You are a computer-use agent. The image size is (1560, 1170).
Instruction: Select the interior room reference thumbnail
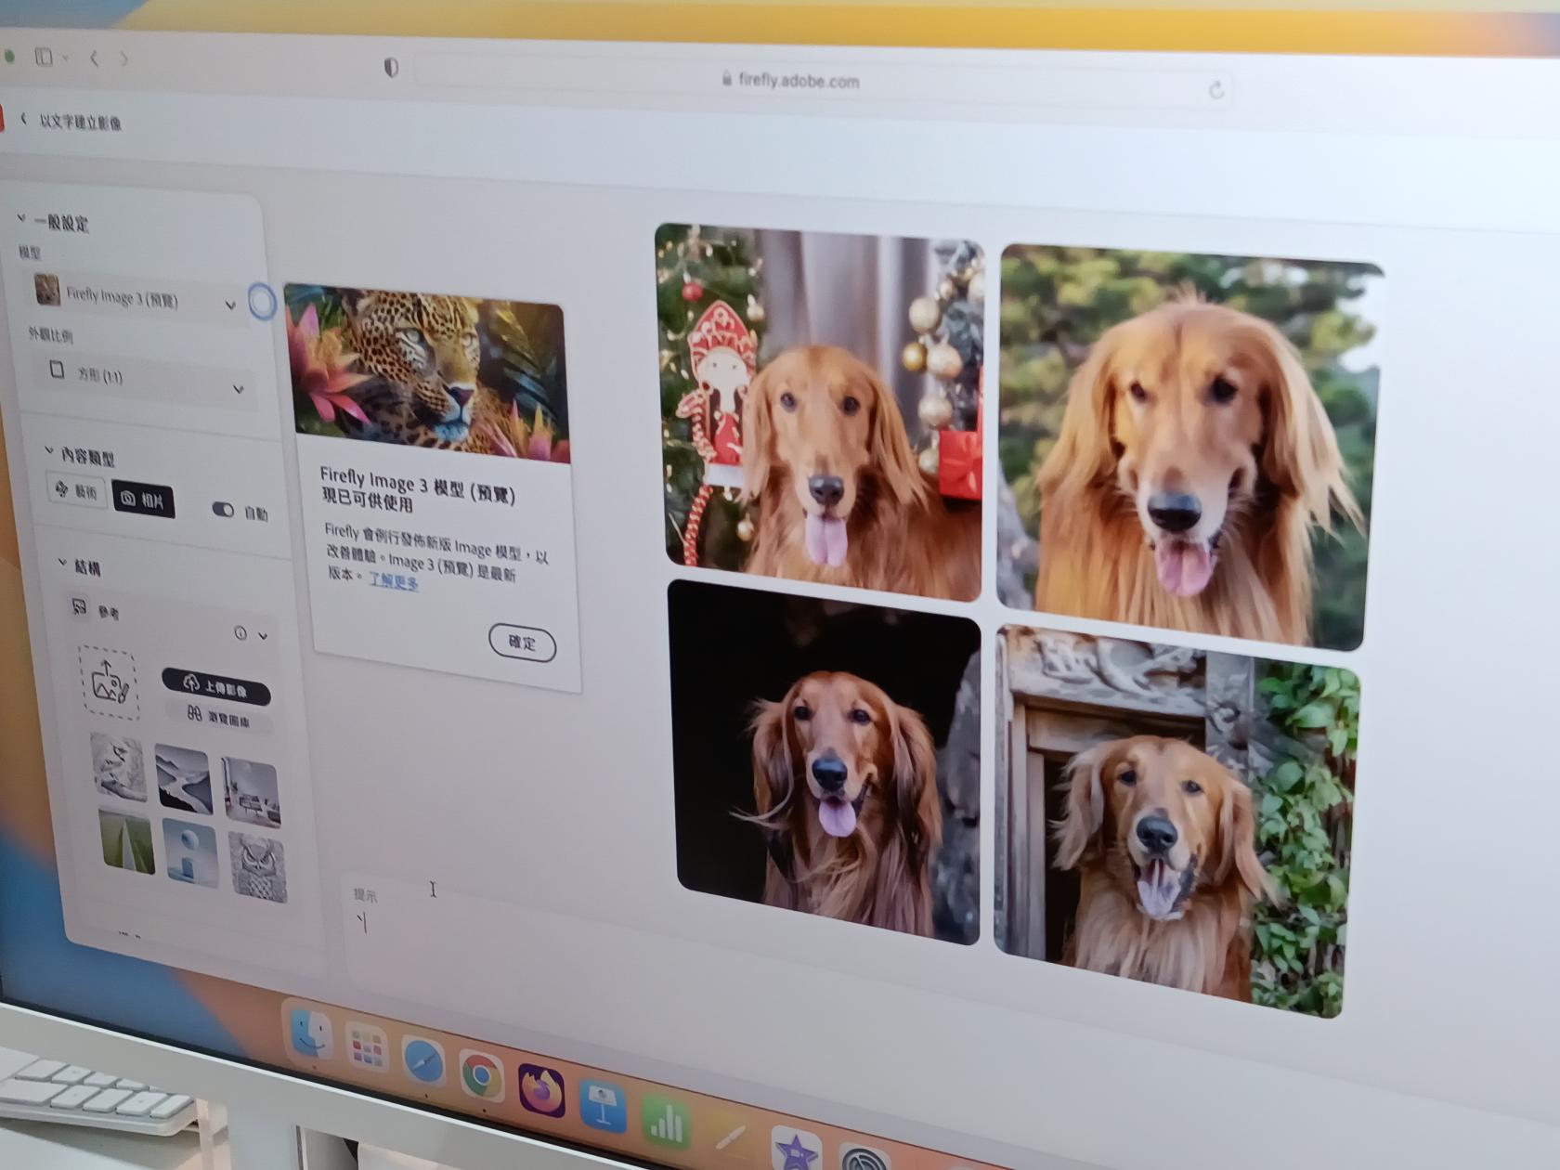(x=252, y=792)
